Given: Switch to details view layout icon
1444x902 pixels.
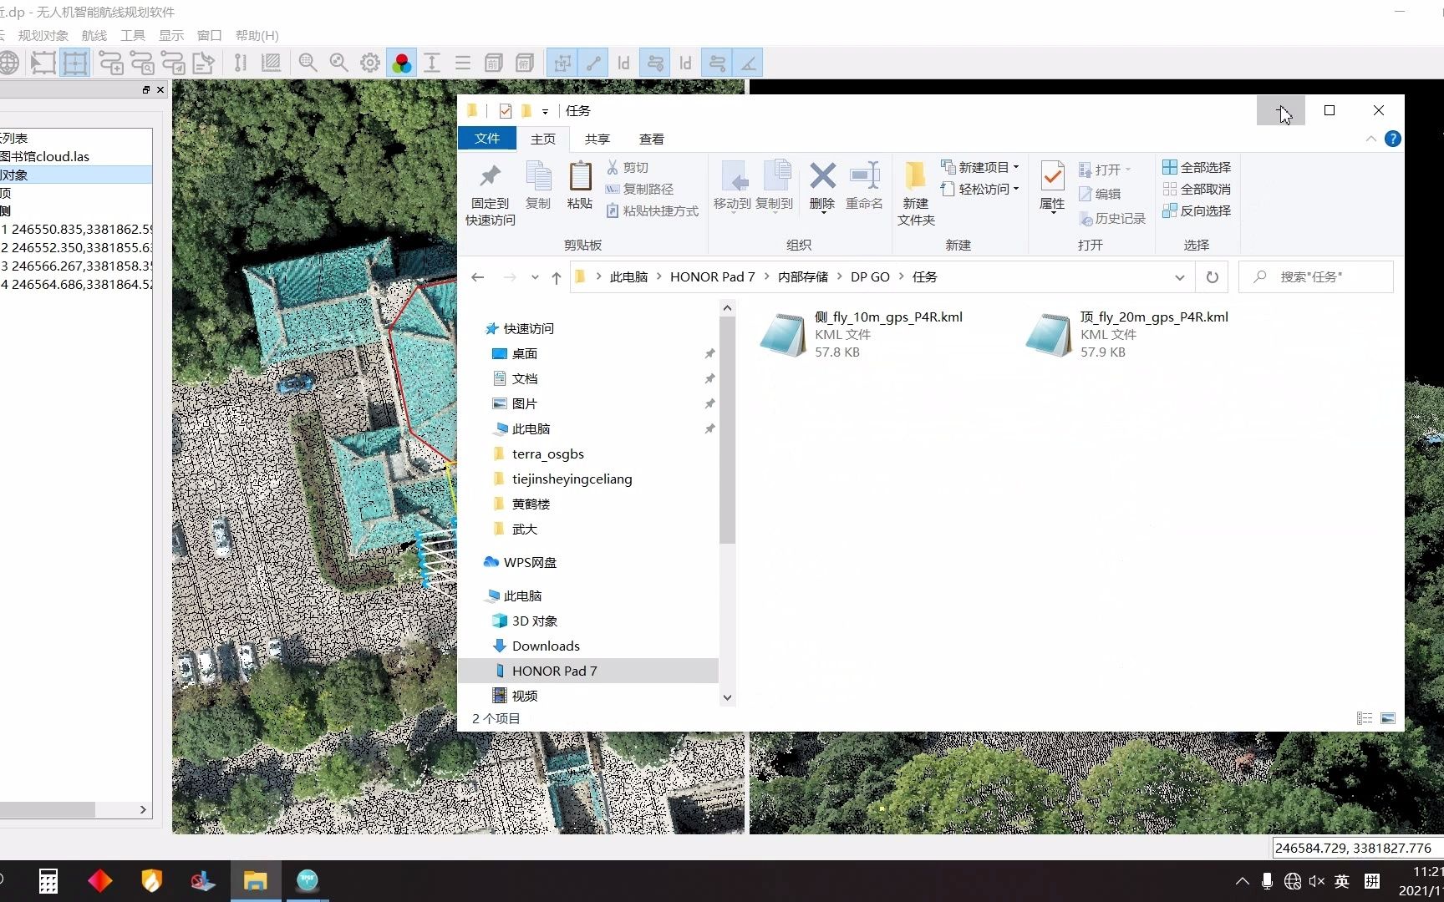Looking at the screenshot, I should 1365,718.
